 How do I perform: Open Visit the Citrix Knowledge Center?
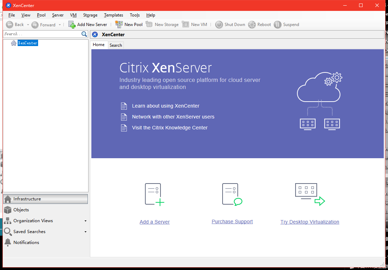point(170,128)
